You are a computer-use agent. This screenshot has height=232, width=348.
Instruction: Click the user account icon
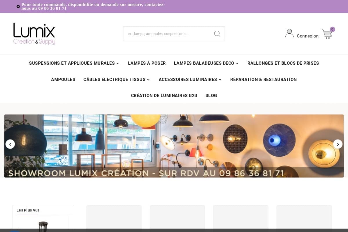(289, 33)
